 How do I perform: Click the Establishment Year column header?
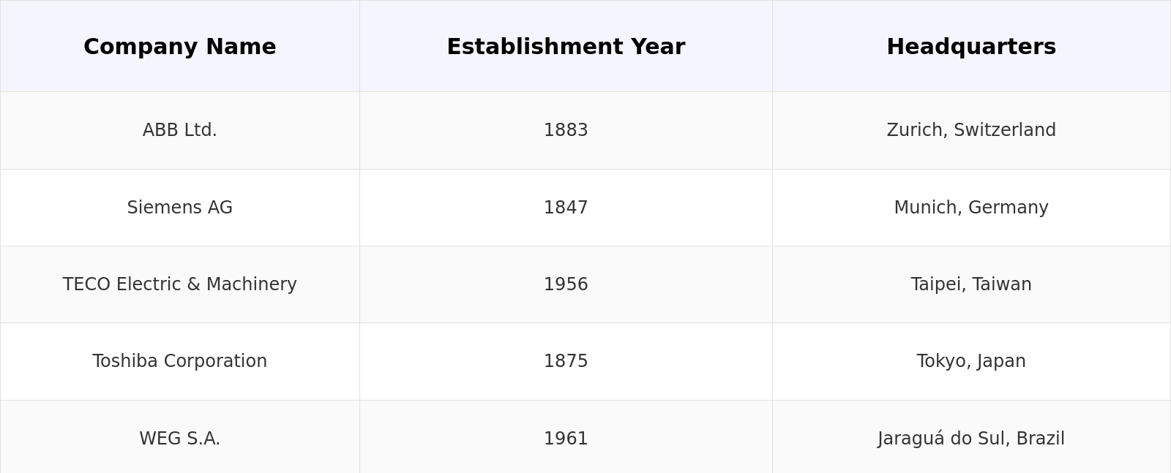point(566,47)
